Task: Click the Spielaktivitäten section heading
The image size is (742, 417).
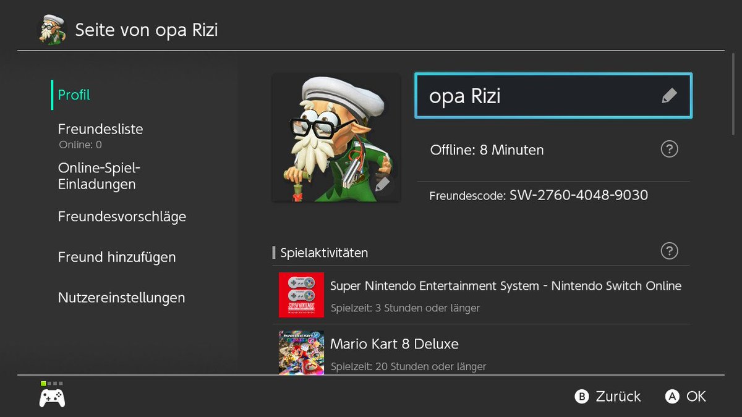Action: pyautogui.click(x=324, y=253)
